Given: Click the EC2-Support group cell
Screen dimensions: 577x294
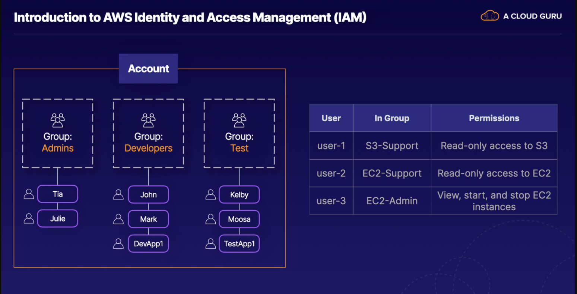Looking at the screenshot, I should pos(392,173).
